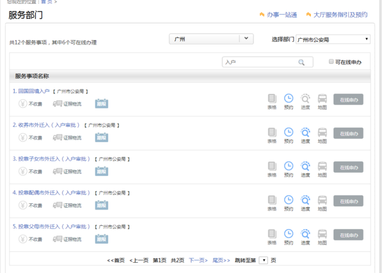Expand the 广州市公安局 department selector
The width and height of the screenshot is (382, 273).
tap(333, 39)
